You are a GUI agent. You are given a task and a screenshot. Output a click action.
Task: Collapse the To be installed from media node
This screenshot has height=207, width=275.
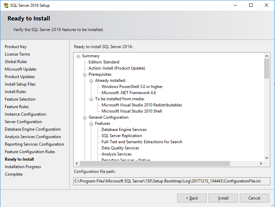[x=91, y=99]
